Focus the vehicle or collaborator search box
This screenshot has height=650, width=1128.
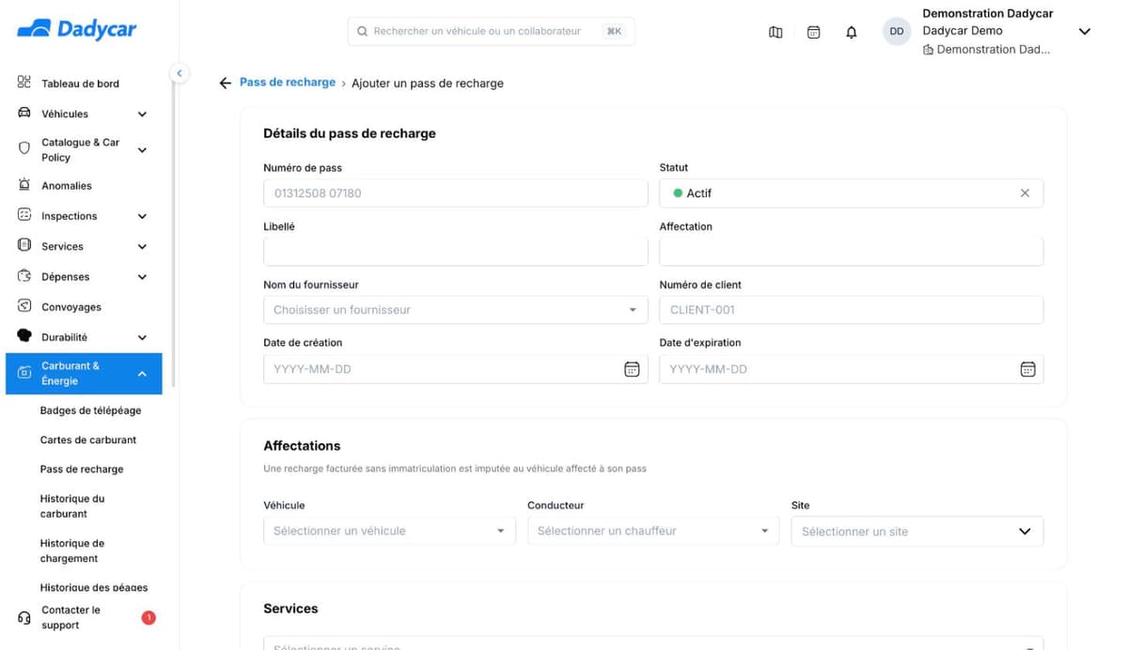coord(491,31)
